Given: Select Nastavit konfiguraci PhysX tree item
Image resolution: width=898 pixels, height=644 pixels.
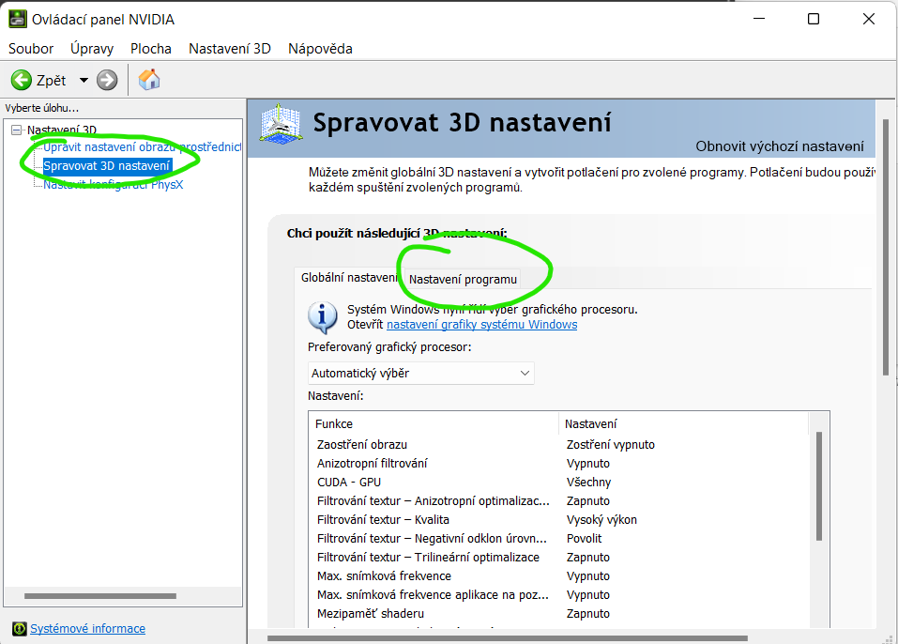Looking at the screenshot, I should [114, 185].
